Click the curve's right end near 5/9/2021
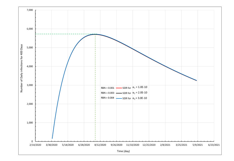 (x=196, y=80)
